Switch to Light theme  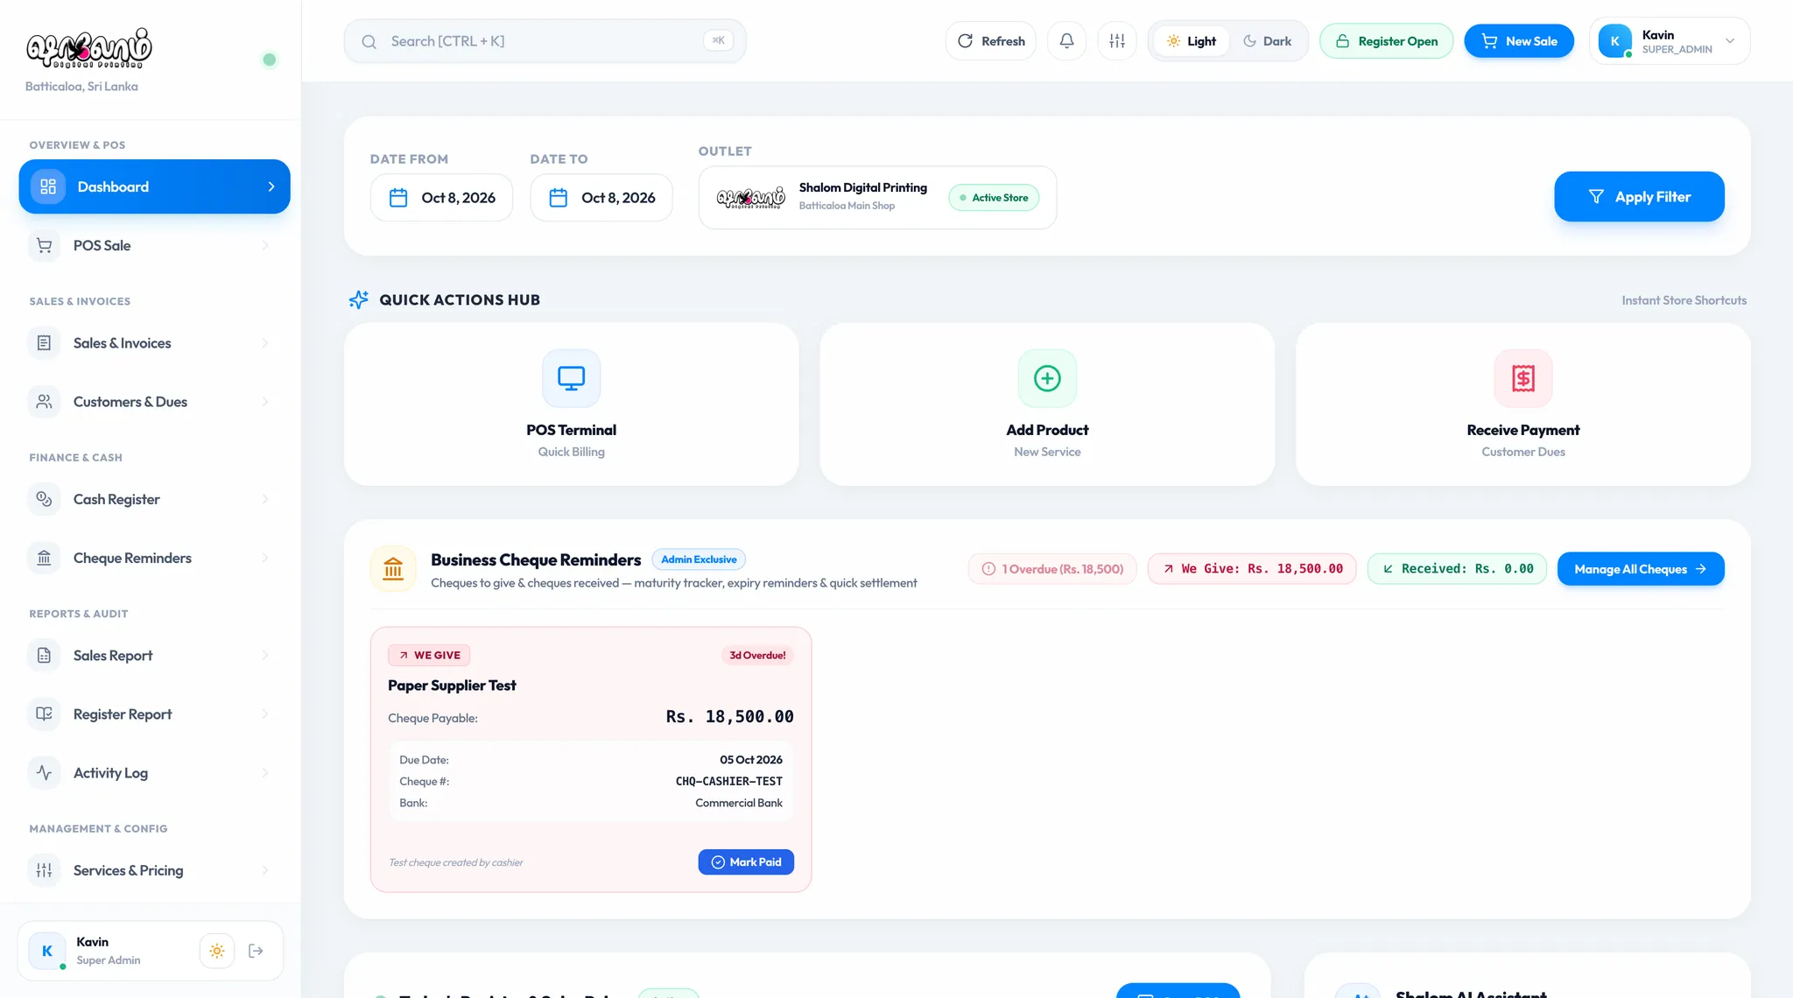[x=1192, y=41]
